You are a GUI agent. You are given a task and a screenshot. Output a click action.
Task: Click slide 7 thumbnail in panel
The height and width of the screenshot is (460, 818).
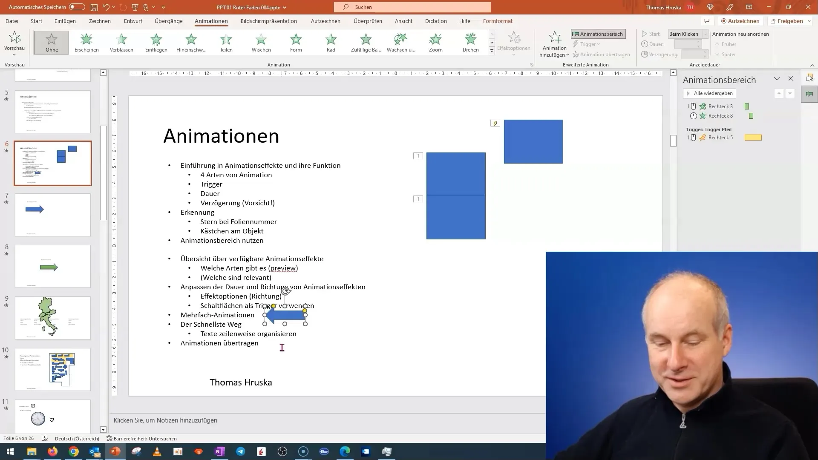(53, 214)
